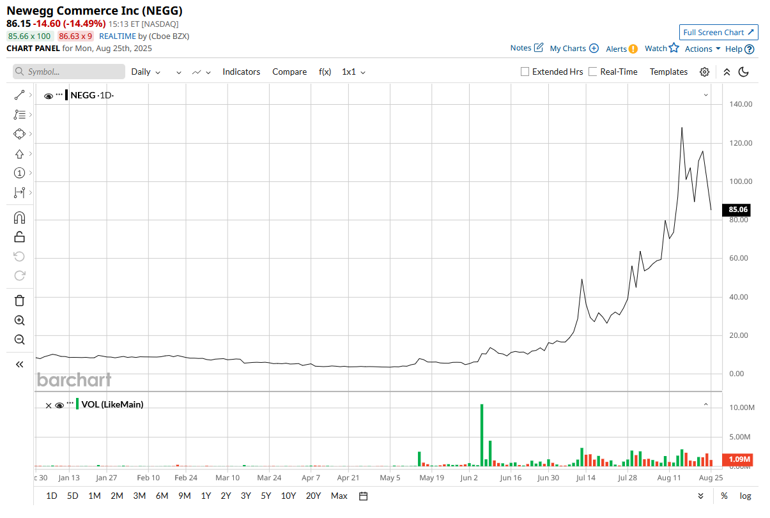Expand the shapes tools submenu arrow
This screenshot has height=518, width=770.
tap(31, 134)
